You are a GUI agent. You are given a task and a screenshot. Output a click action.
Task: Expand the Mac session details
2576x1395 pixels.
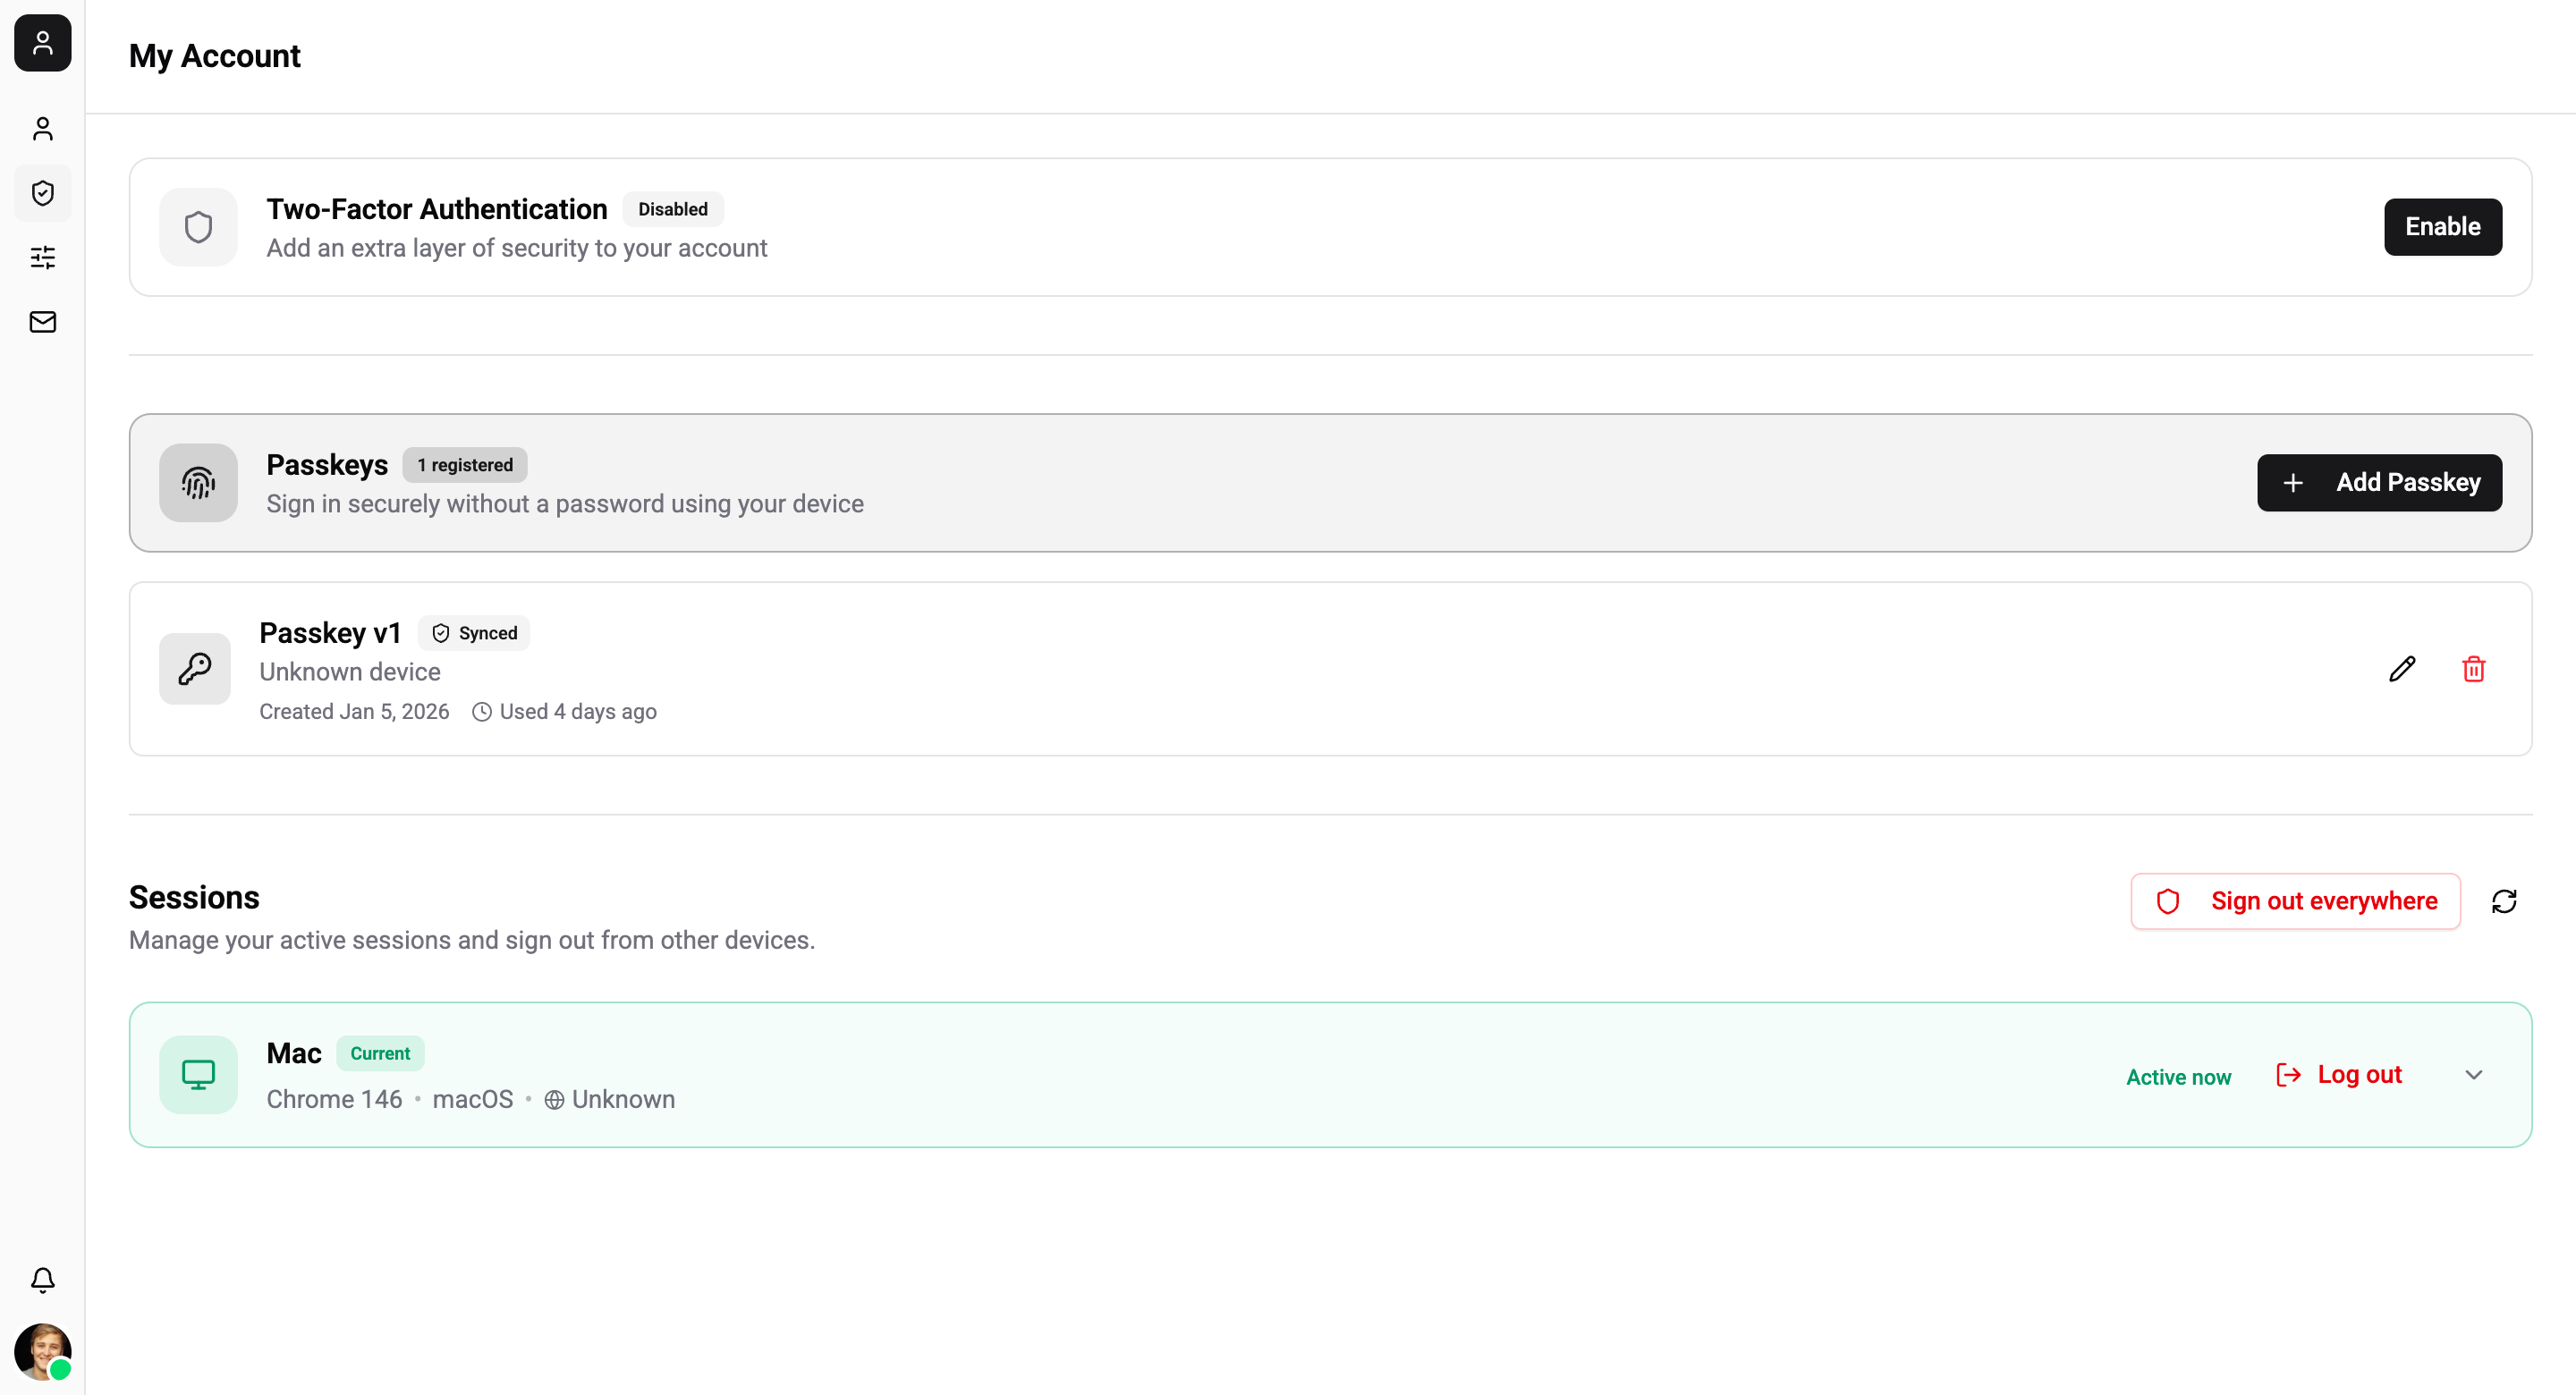tap(2473, 1075)
